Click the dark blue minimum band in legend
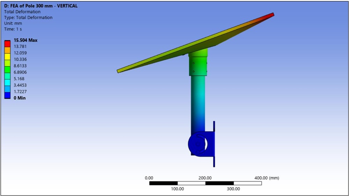The image size is (349, 196). [x=8, y=95]
